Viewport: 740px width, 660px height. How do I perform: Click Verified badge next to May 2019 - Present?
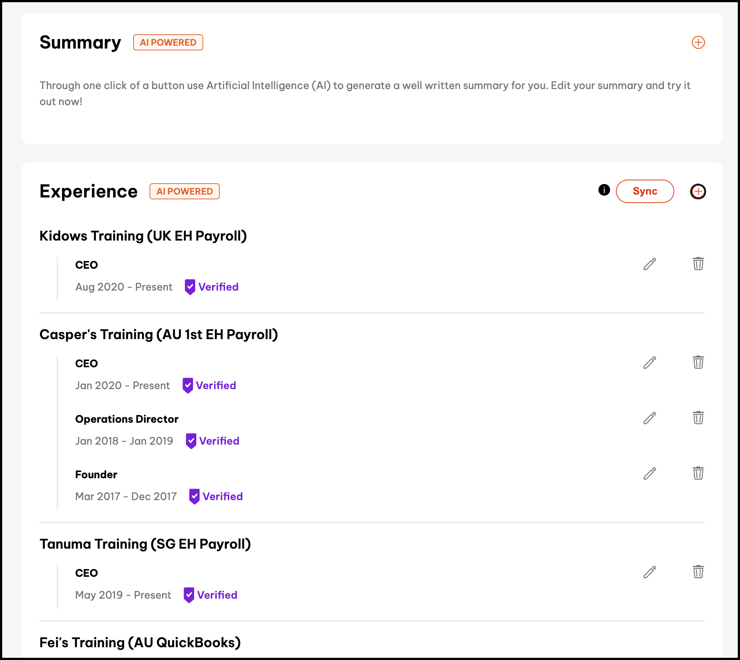click(x=211, y=595)
